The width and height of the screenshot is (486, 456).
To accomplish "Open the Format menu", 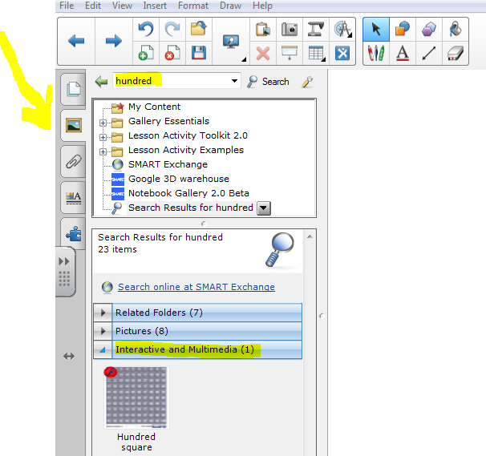I will pyautogui.click(x=193, y=6).
